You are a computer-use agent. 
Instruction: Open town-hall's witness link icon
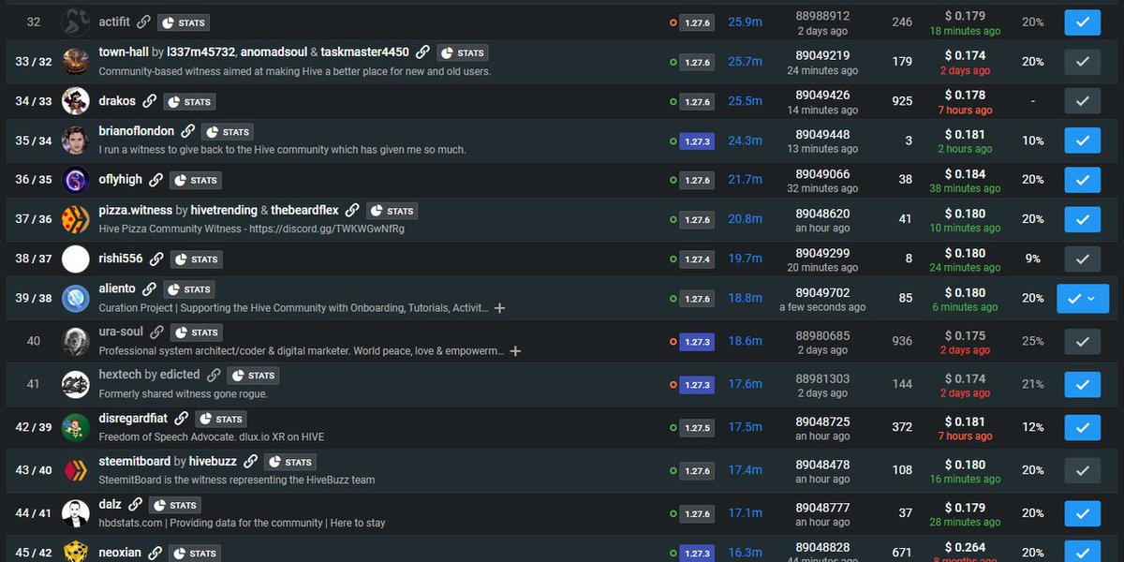[422, 52]
